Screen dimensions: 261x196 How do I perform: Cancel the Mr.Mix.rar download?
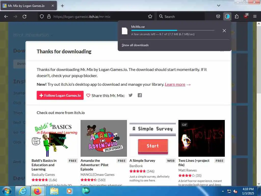click(x=224, y=31)
